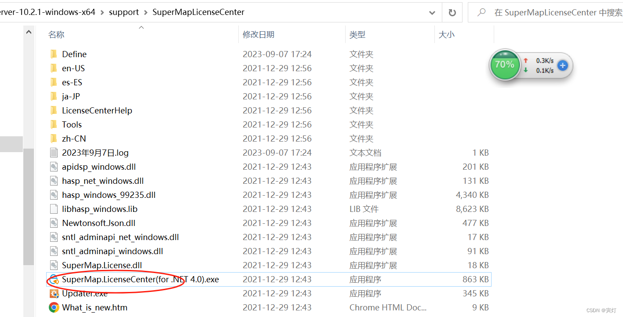Open the Tools folder icon

point(54,124)
